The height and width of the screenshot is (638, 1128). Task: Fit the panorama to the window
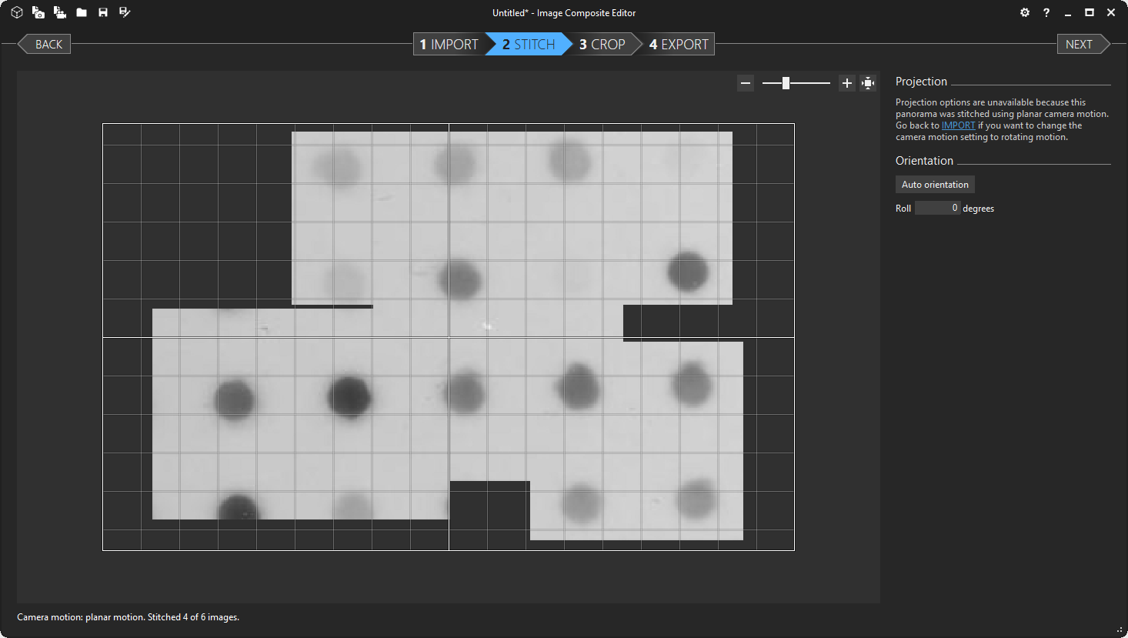(x=868, y=83)
